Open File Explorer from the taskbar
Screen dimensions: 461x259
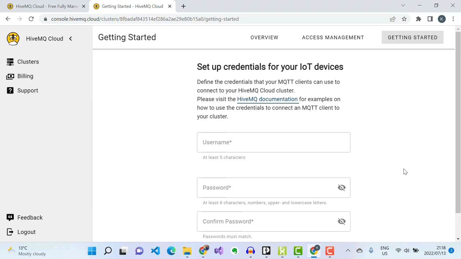tap(187, 251)
